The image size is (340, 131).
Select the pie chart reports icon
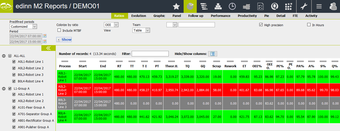(x=190, y=6)
